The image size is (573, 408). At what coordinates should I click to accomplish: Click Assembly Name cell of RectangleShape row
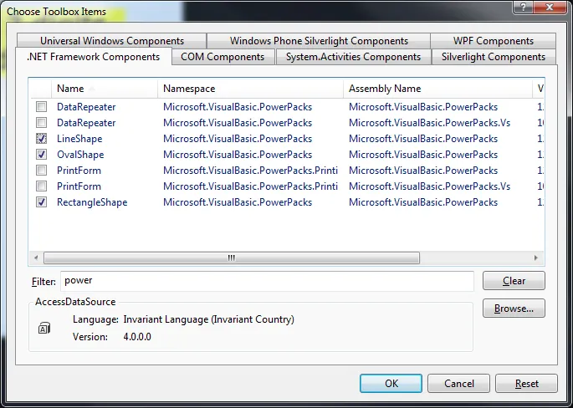coord(423,202)
